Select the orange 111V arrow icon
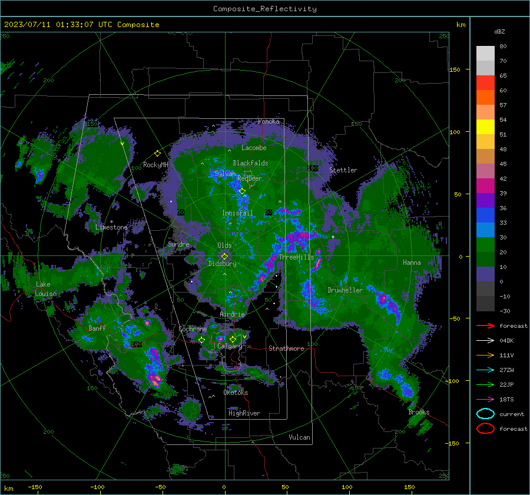The image size is (530, 495). 485,355
